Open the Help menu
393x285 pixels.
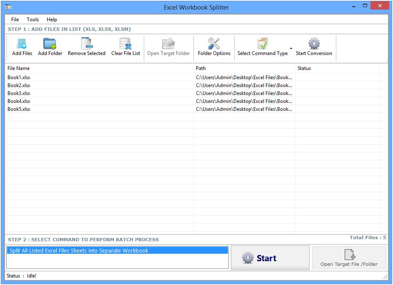(x=52, y=20)
